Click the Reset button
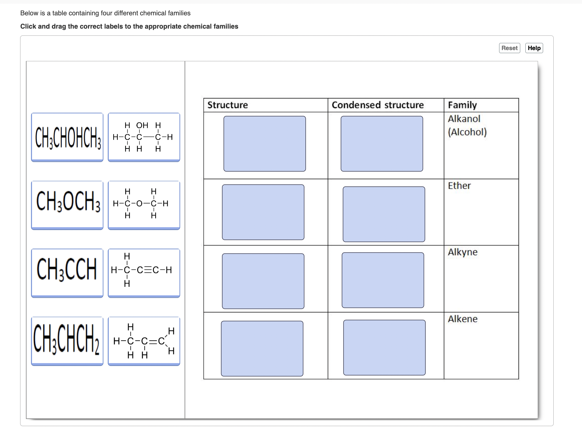The width and height of the screenshot is (582, 436). 509,48
